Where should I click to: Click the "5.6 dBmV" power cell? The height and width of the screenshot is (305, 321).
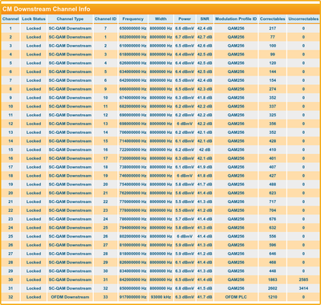pyautogui.click(x=185, y=193)
